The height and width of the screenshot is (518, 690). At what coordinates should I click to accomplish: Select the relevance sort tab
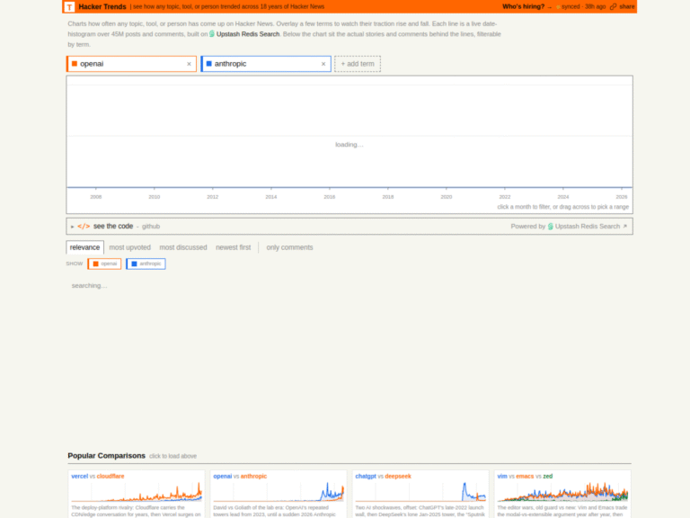click(85, 247)
